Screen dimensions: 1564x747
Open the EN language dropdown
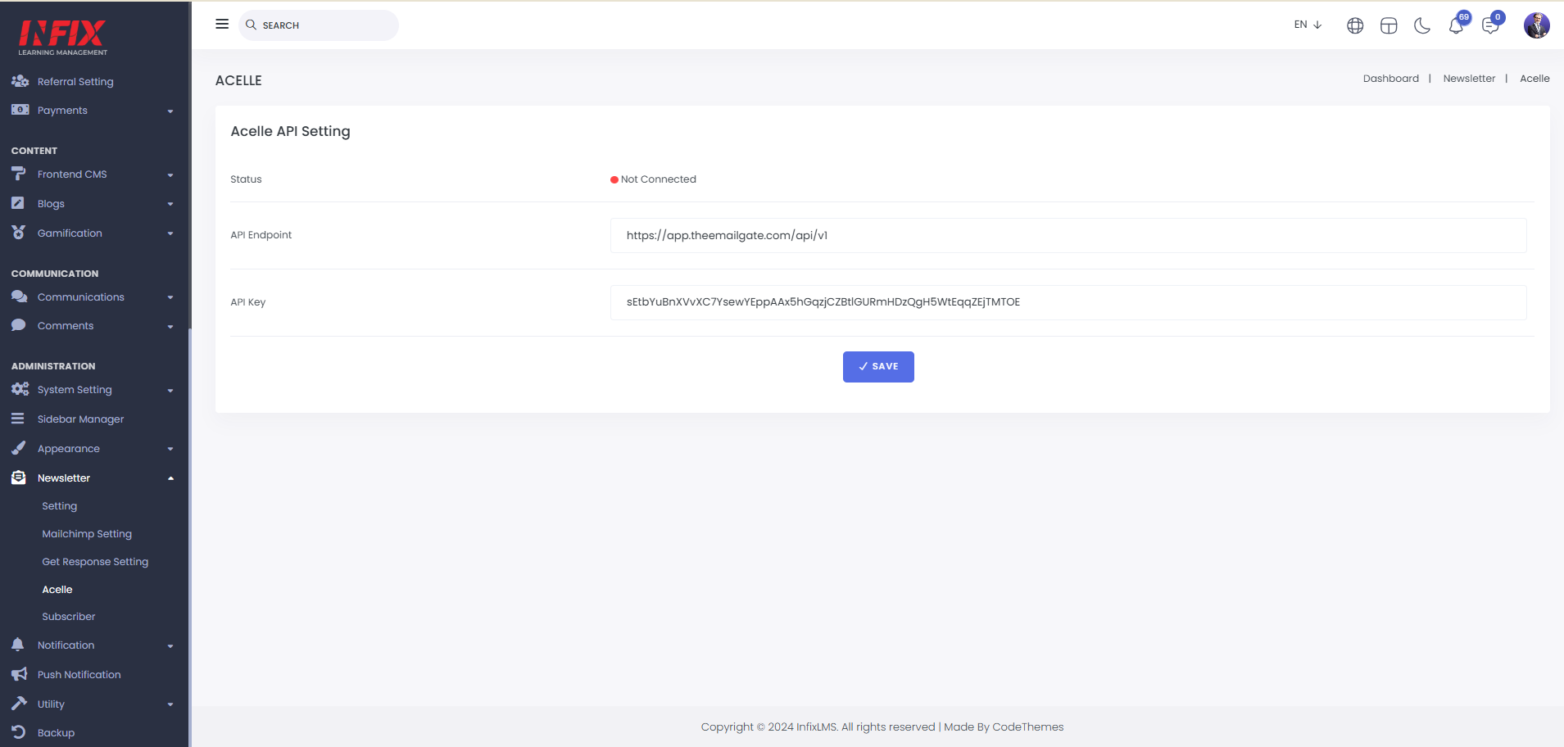pyautogui.click(x=1308, y=25)
